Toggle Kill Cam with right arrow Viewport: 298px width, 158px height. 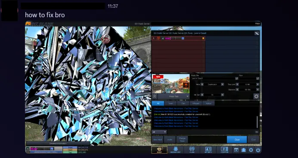pyautogui.click(x=222, y=95)
